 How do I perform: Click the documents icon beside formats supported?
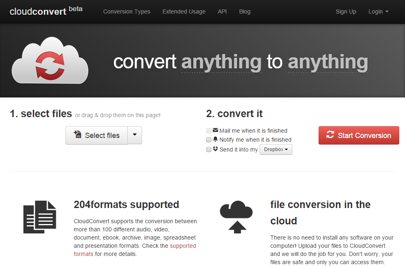(x=40, y=217)
